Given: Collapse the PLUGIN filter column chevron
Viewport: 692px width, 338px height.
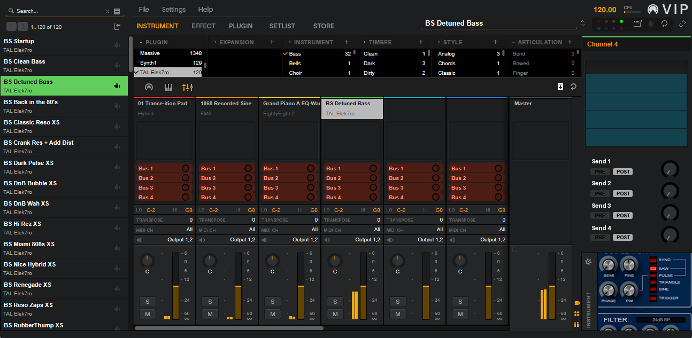Looking at the screenshot, I should tap(141, 42).
